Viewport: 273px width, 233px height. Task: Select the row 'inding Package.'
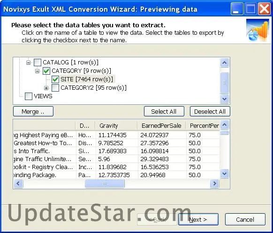[x=116, y=175]
